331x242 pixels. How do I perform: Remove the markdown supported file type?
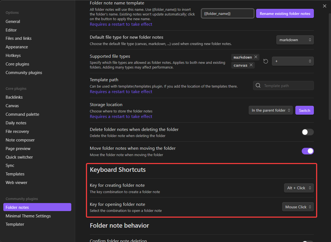tap(256, 57)
